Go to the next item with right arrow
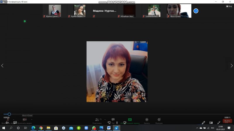This screenshot has width=234, height=131. 232,66
